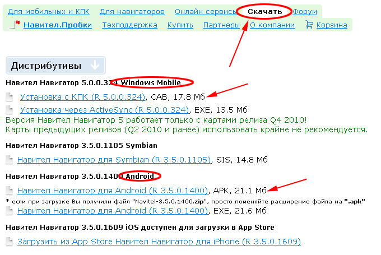Click the red flag icon beside Навител.Пробки
The image size is (381, 255).
click(x=16, y=25)
